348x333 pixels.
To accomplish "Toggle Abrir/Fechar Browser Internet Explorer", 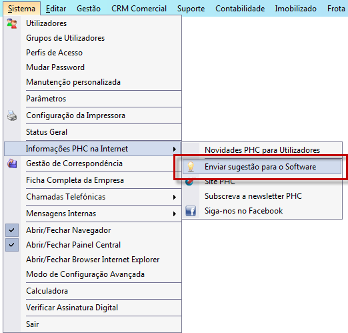I will (93, 260).
